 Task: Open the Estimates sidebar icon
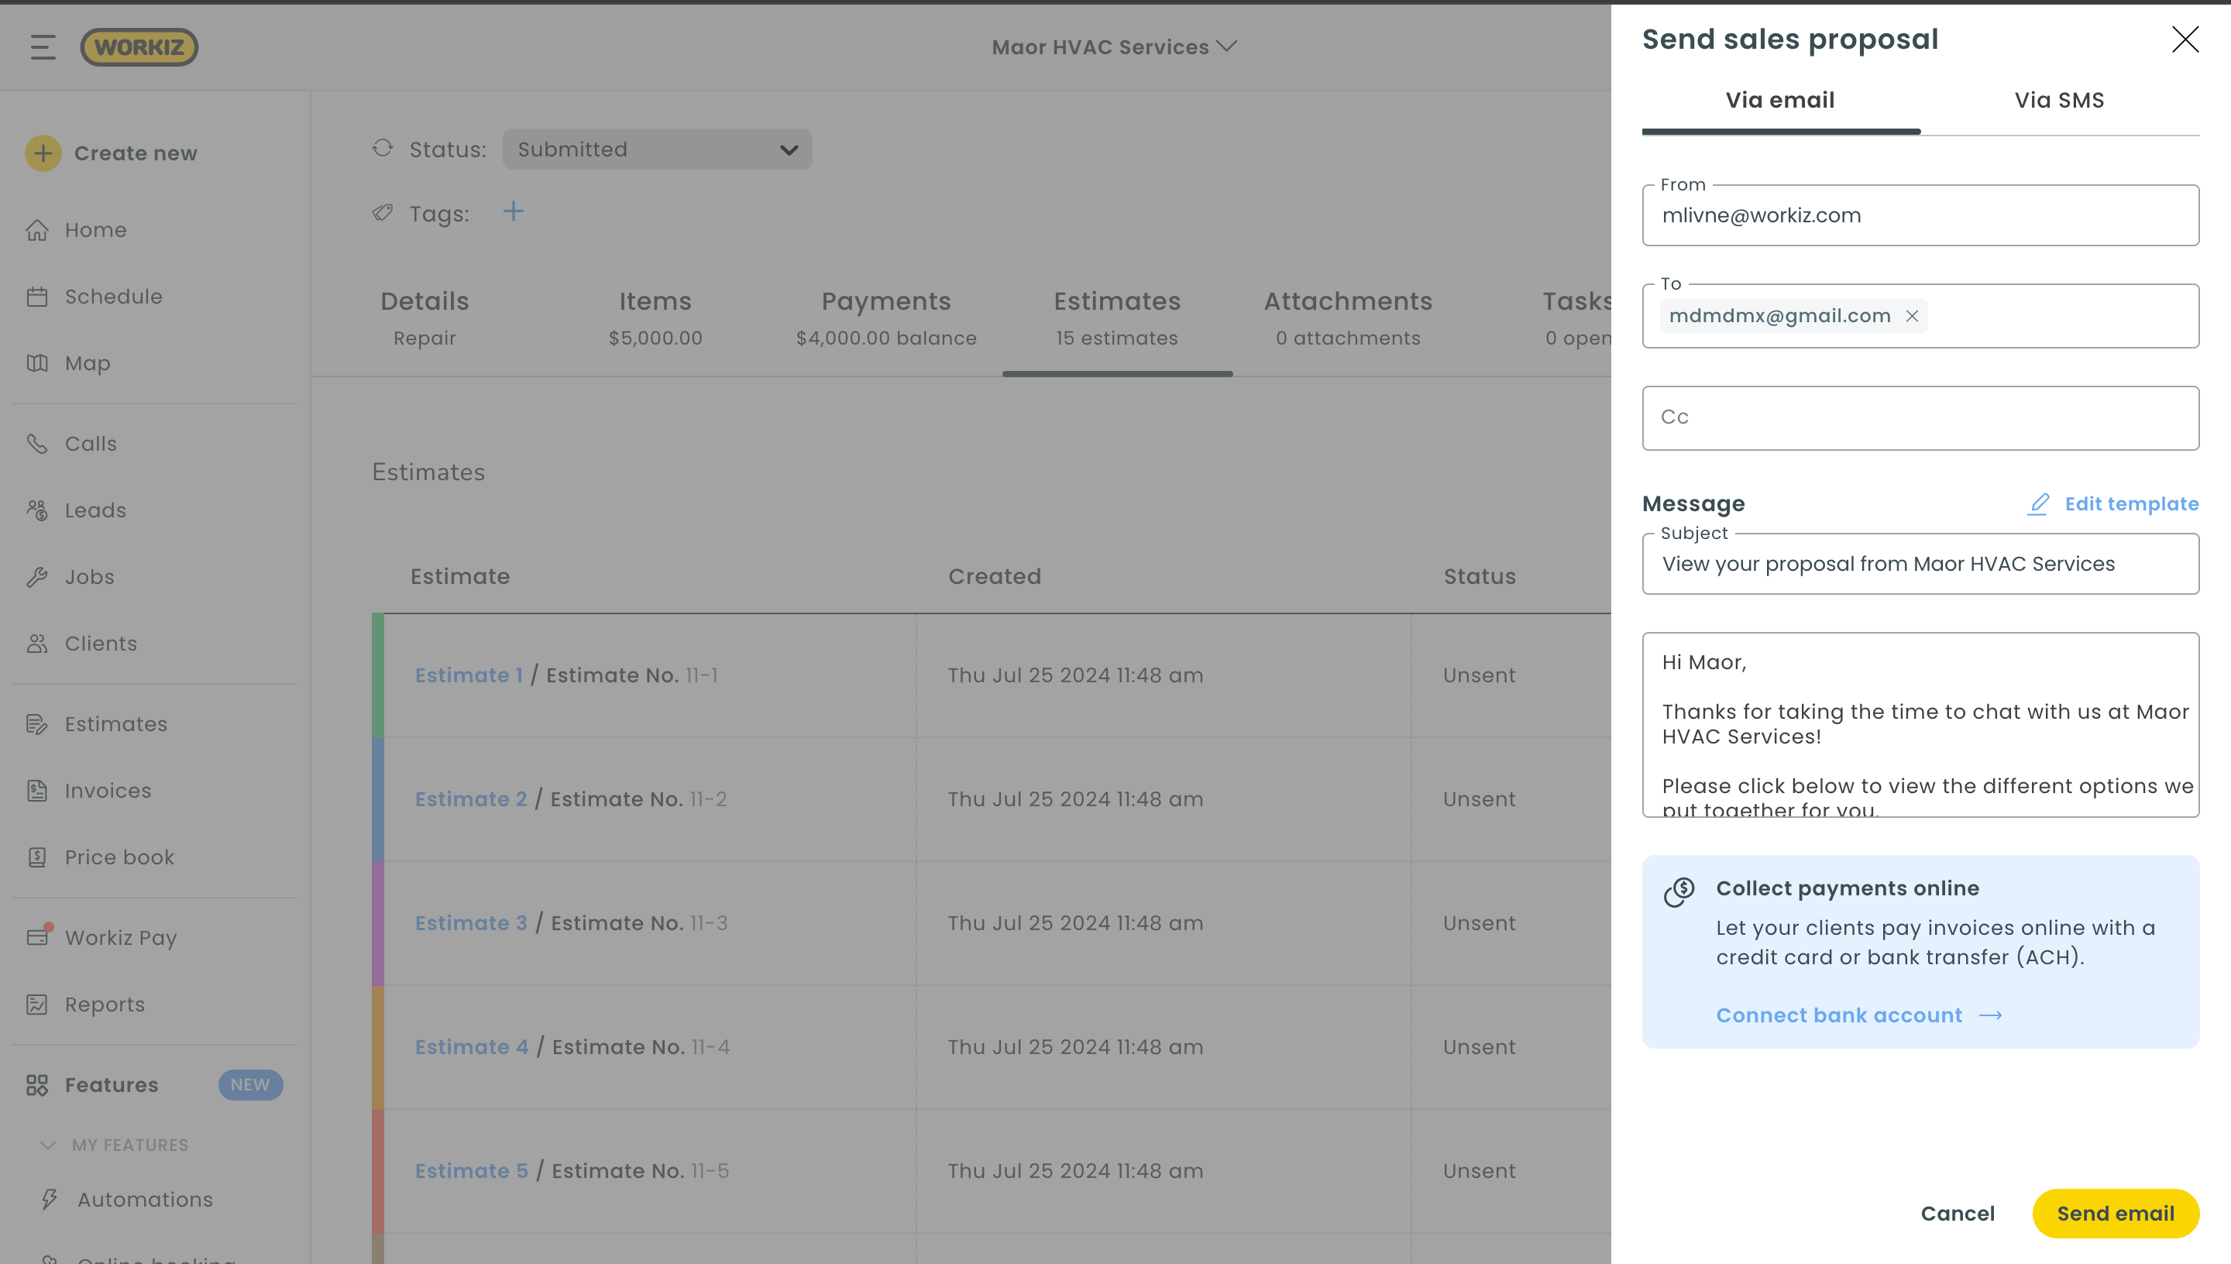[x=37, y=724]
